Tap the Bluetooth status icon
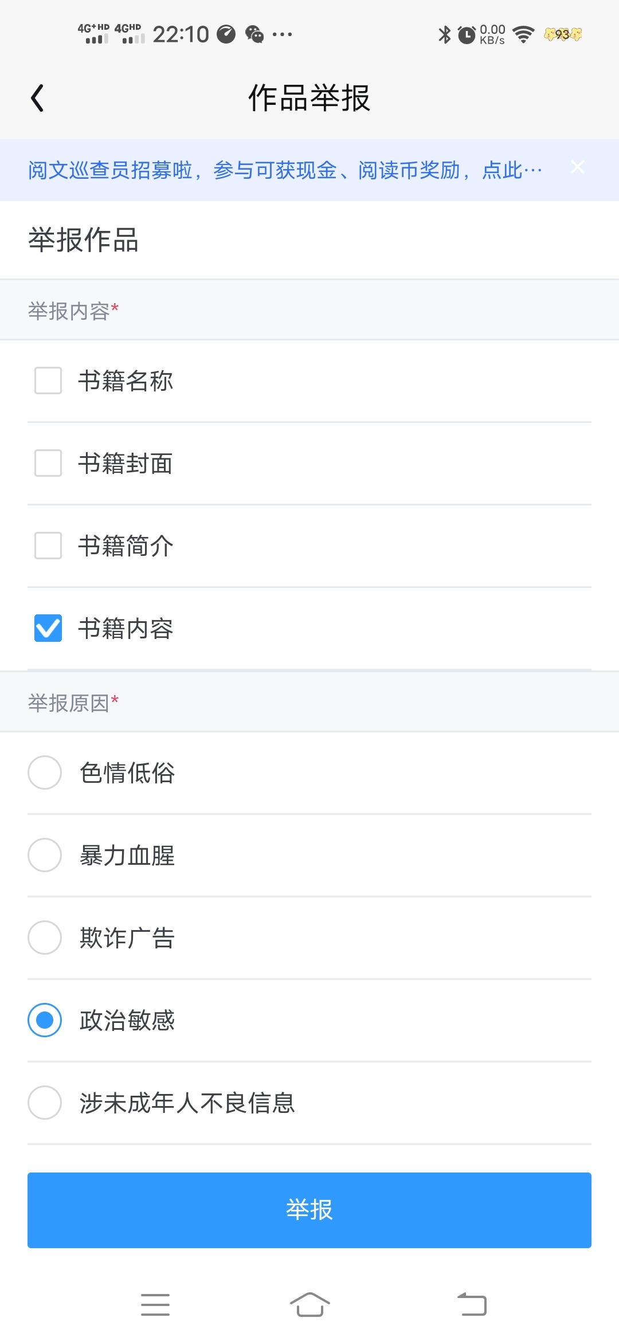 (x=444, y=34)
